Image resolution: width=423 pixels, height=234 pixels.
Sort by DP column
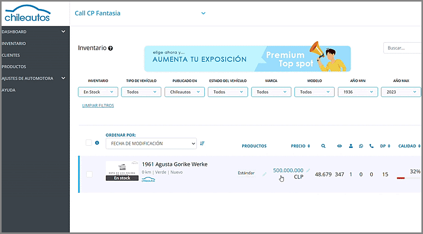point(385,146)
